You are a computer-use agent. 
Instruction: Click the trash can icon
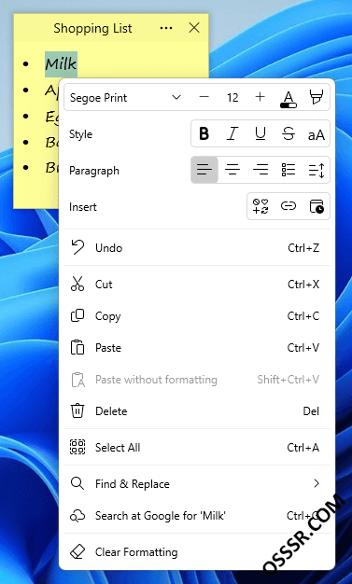pyautogui.click(x=77, y=410)
